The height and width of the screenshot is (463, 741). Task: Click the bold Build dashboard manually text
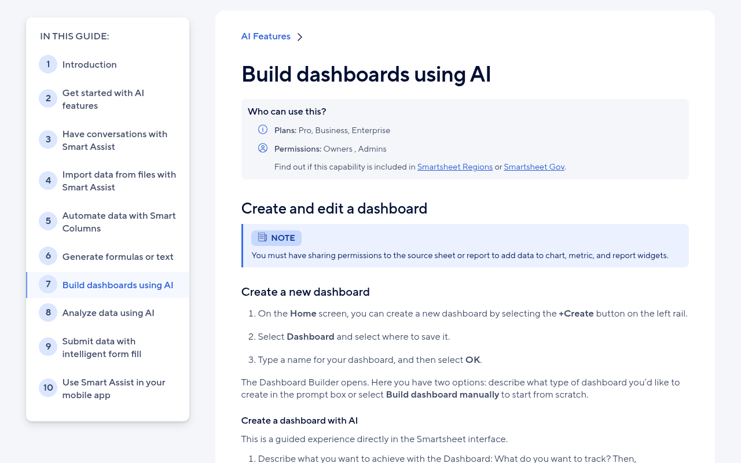(x=443, y=395)
